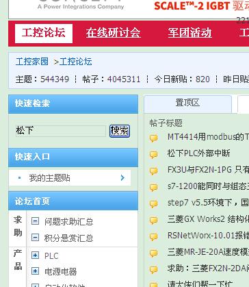This screenshot has width=249, height=287.
Task: Click the search field containing 松下
Action: click(x=61, y=131)
